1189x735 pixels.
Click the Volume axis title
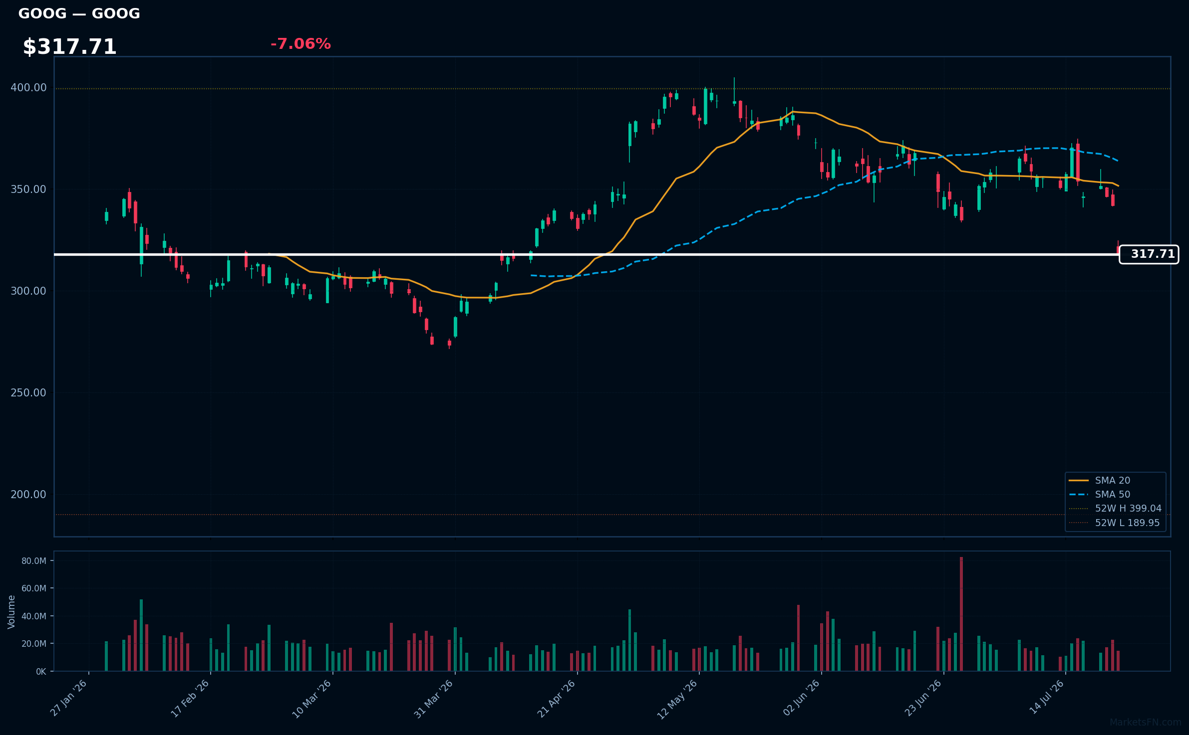[11, 612]
